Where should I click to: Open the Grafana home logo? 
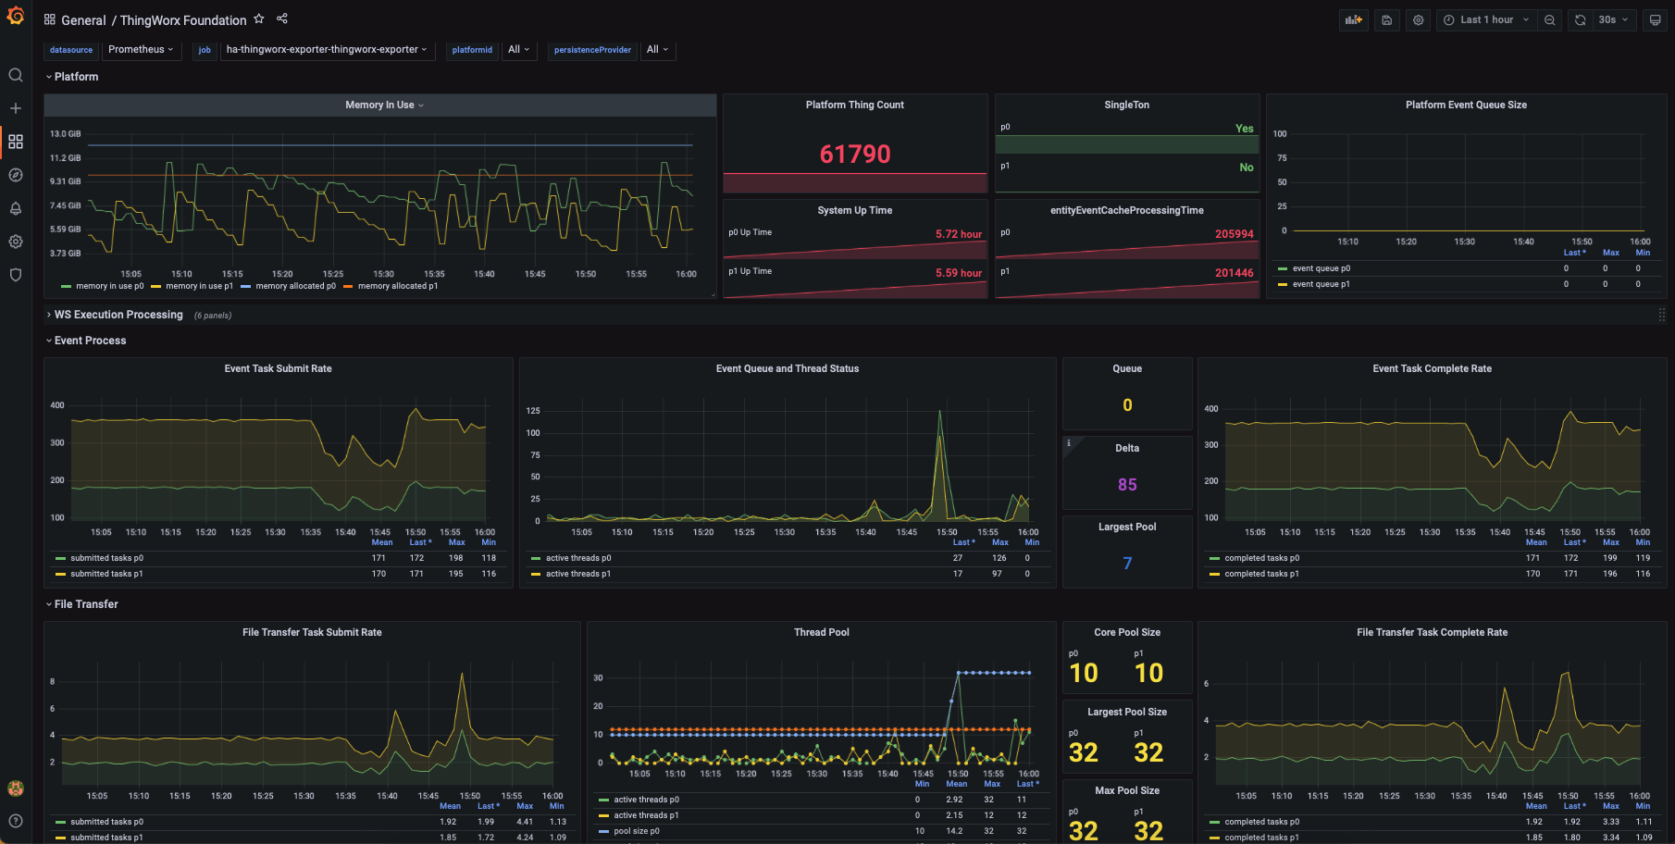(x=15, y=16)
